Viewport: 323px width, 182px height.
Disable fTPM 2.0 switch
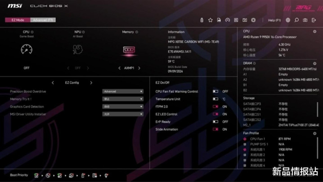tap(215, 107)
